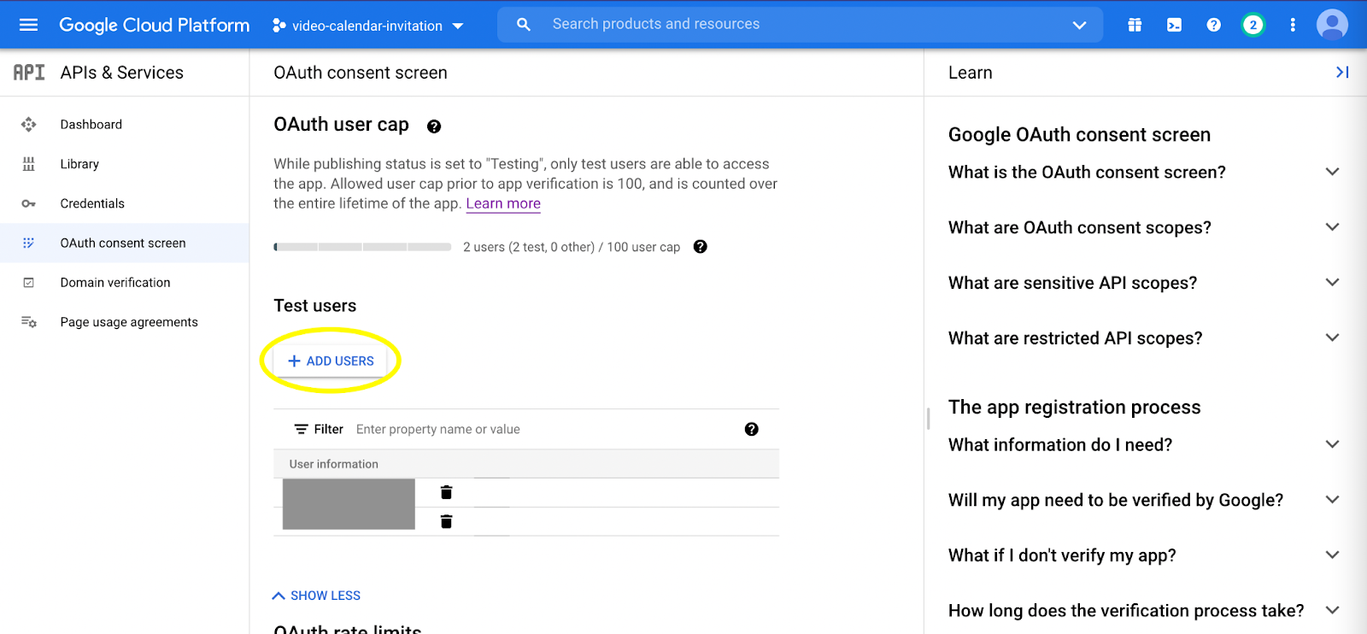The height and width of the screenshot is (634, 1367).
Task: Activate Cloud Shell terminal icon
Action: click(x=1175, y=25)
